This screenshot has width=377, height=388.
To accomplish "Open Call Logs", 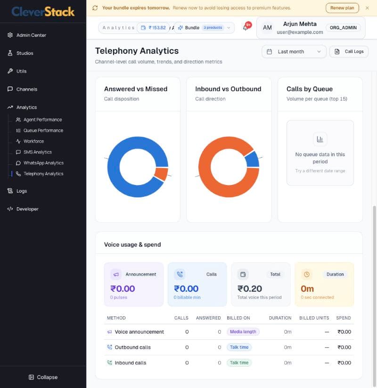I will [349, 52].
